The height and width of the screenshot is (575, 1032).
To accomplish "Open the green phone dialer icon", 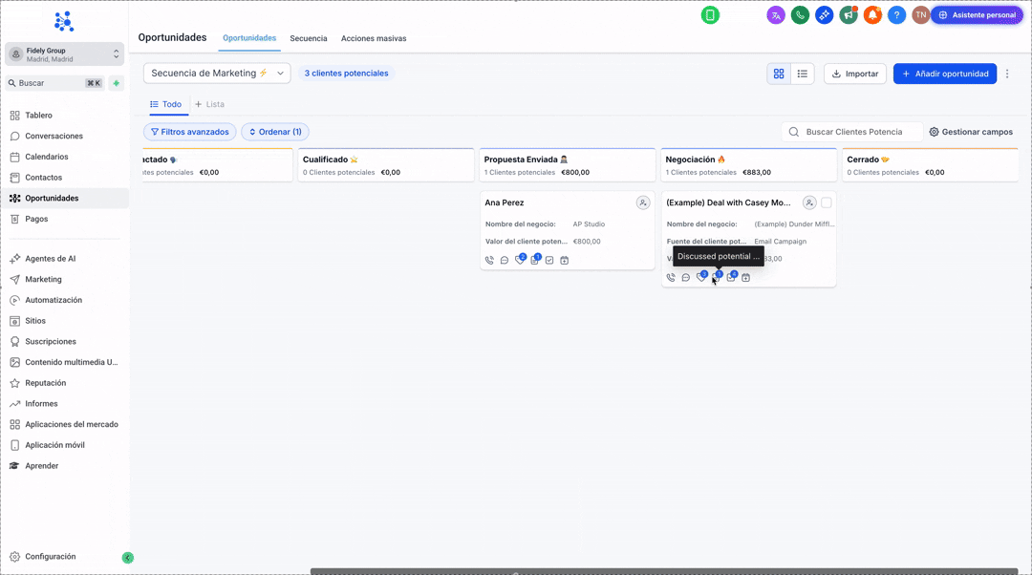I will 800,15.
